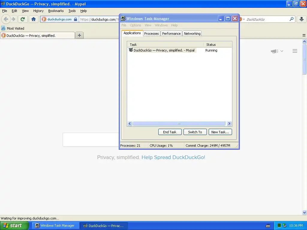Activate the DuckDuckGo Mypal taskbar button

(104, 226)
